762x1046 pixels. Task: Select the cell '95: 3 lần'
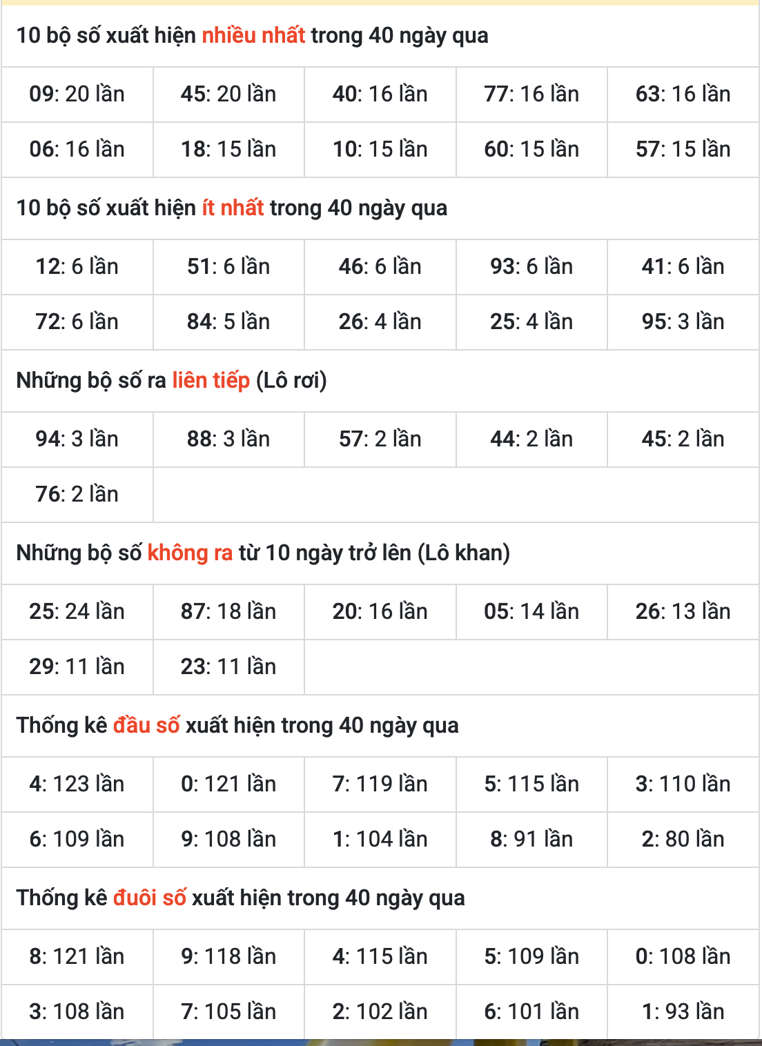[683, 322]
